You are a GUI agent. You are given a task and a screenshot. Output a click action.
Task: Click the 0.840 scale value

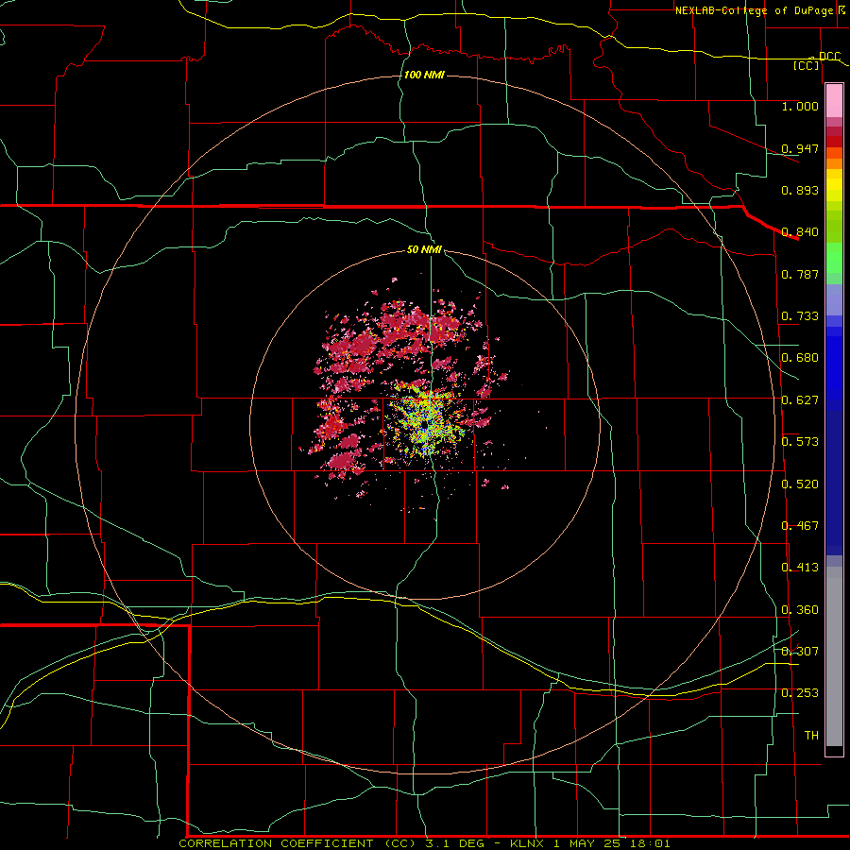pos(800,232)
